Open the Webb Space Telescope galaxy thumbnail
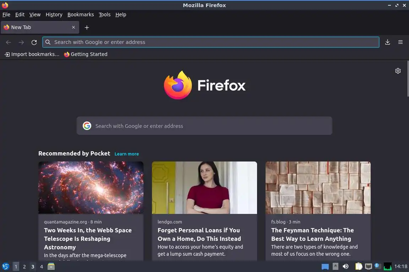The height and width of the screenshot is (272, 409). click(x=91, y=188)
